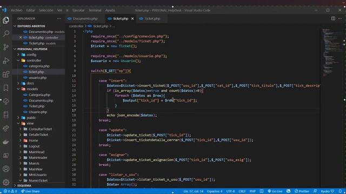
Task: Change language mode PHP
Action: (252, 191)
